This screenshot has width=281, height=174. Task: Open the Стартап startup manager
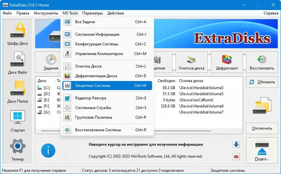18,121
